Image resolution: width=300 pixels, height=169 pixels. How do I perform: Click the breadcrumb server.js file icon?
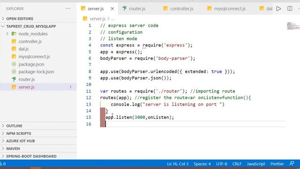pyautogui.click(x=85, y=19)
